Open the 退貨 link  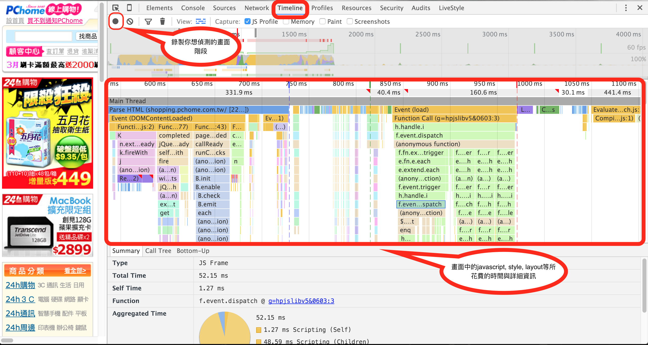point(73,51)
